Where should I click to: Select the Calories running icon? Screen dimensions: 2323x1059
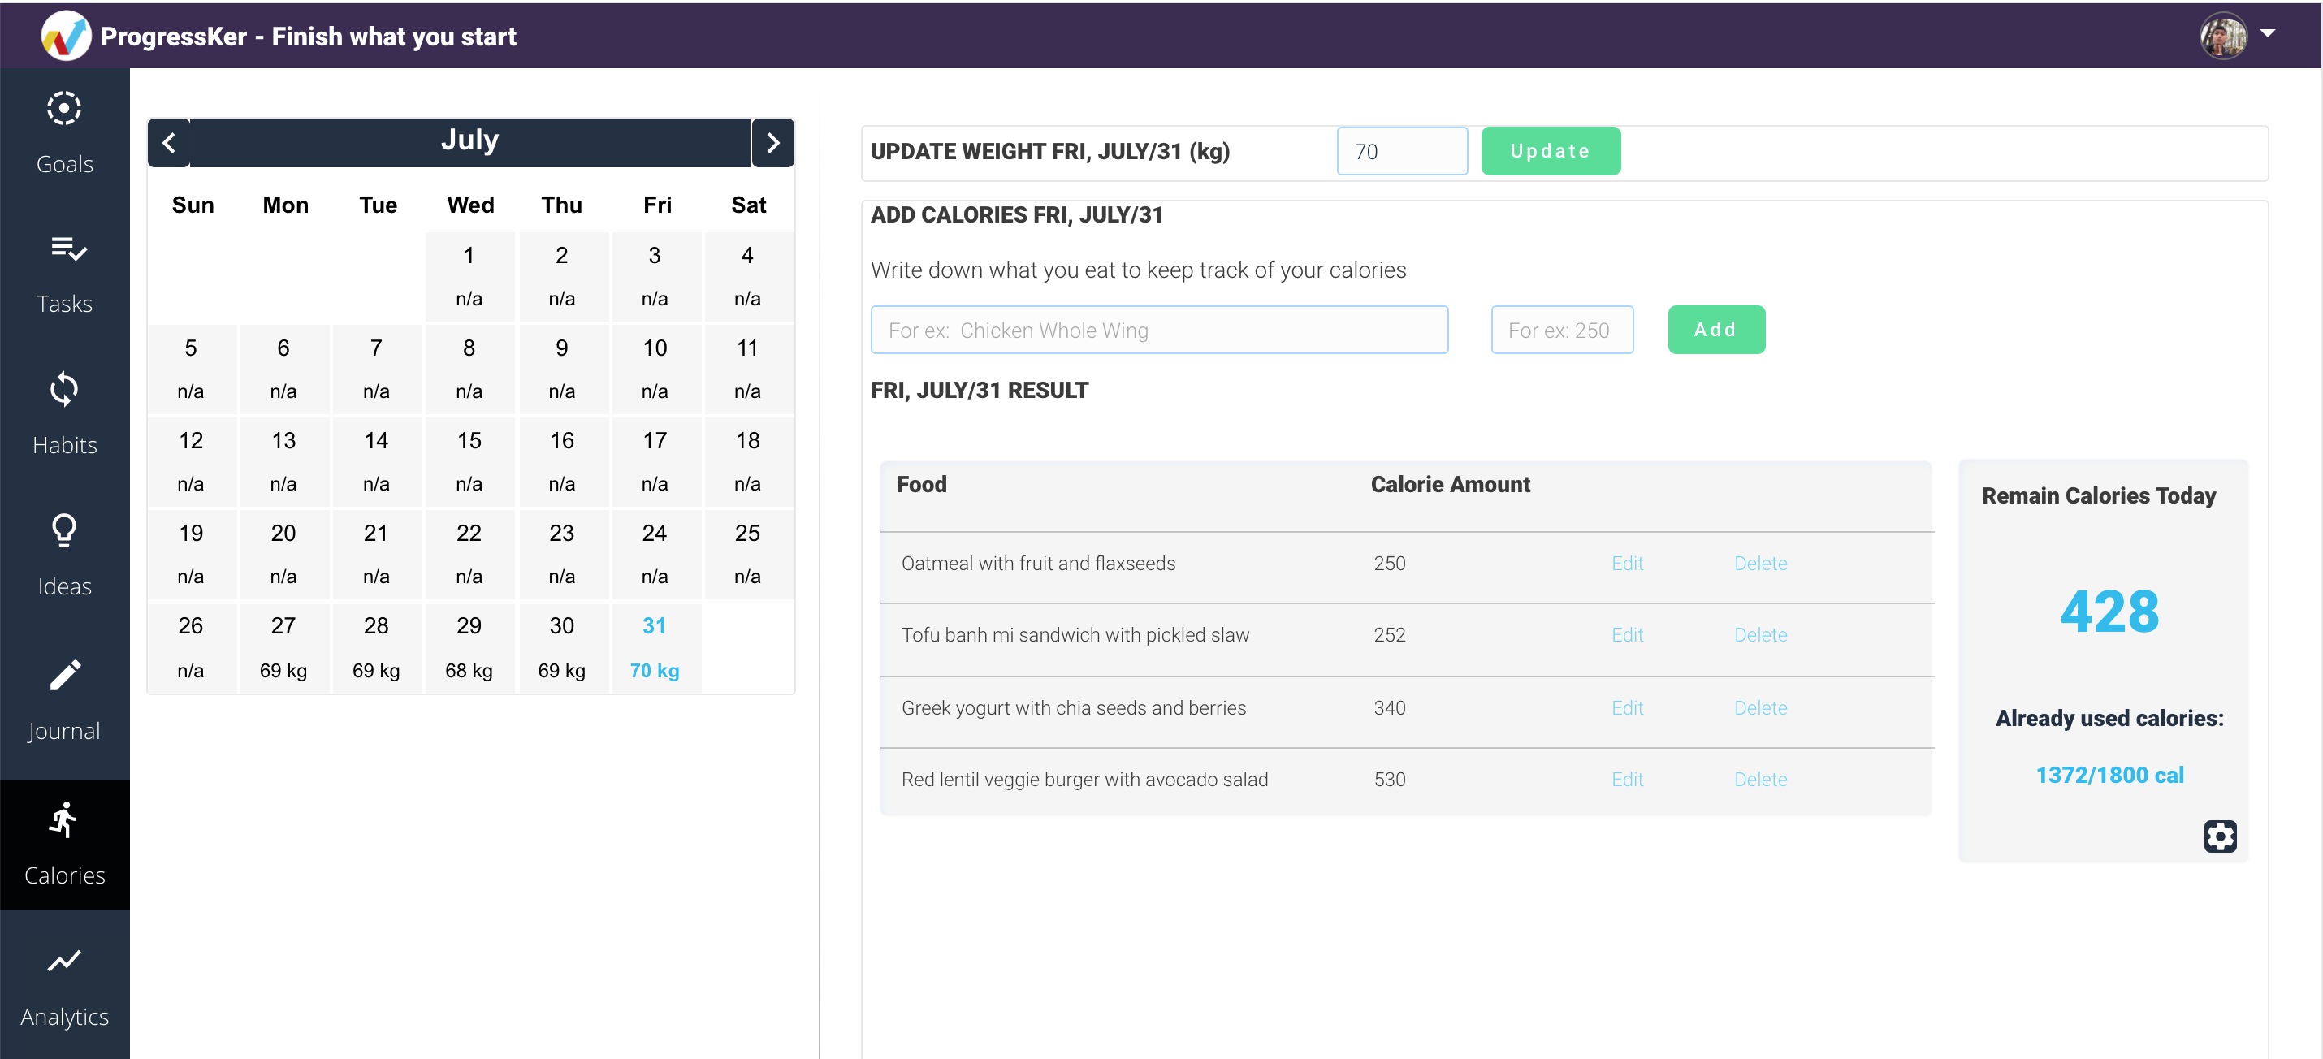(63, 819)
